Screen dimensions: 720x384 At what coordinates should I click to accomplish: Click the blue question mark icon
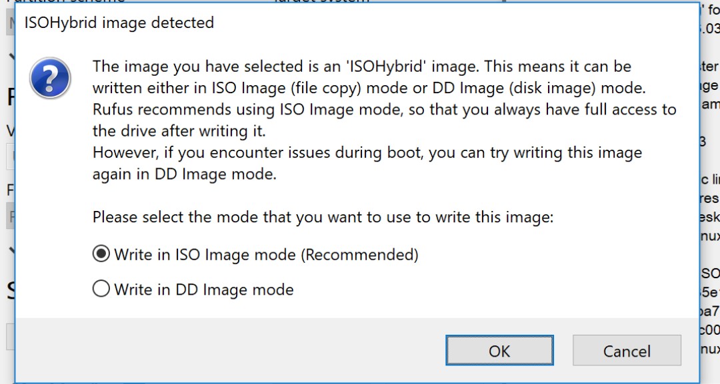pos(50,77)
